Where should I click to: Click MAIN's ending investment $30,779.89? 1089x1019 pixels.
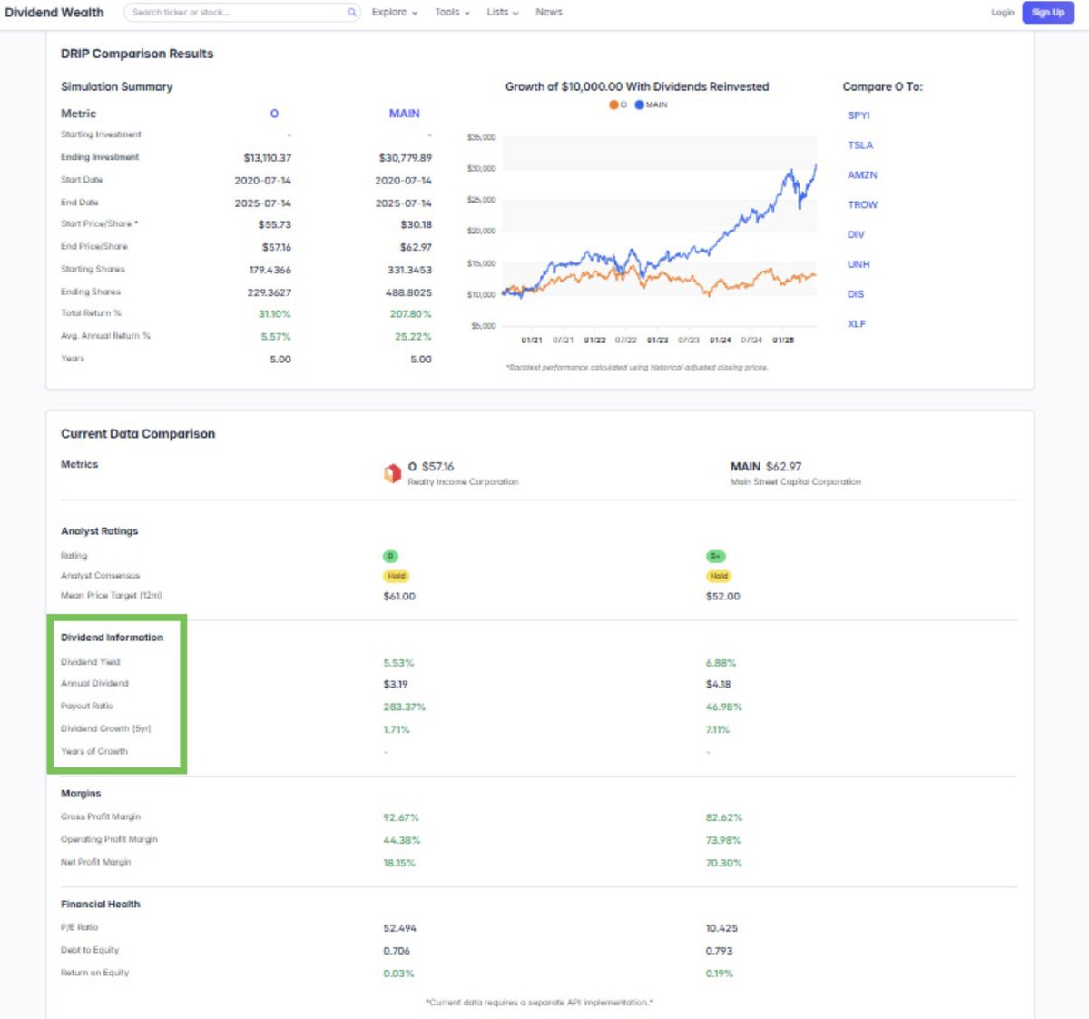click(406, 158)
